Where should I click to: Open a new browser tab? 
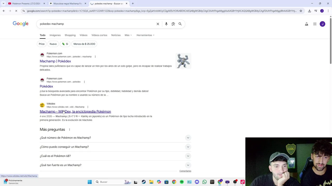click(133, 3)
